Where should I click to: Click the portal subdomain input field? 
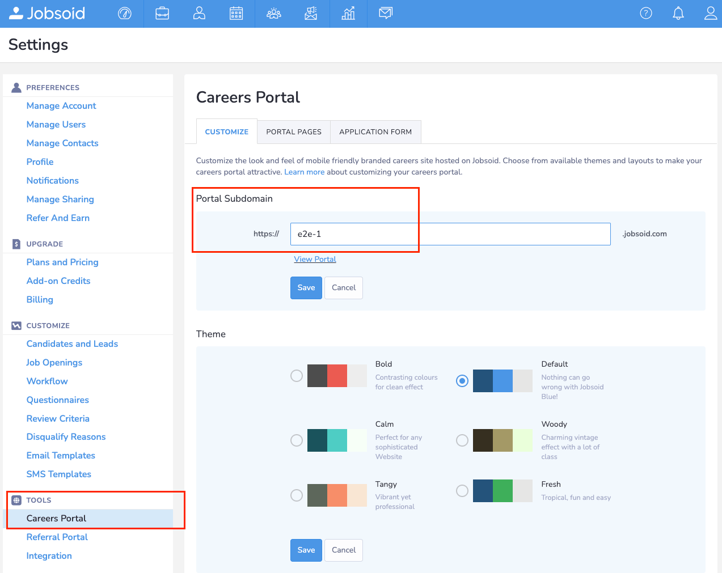450,234
